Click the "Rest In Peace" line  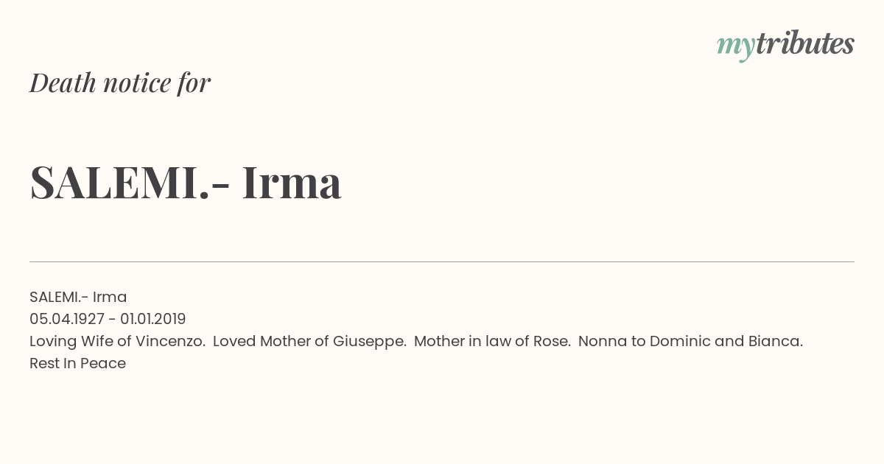pyautogui.click(x=77, y=363)
